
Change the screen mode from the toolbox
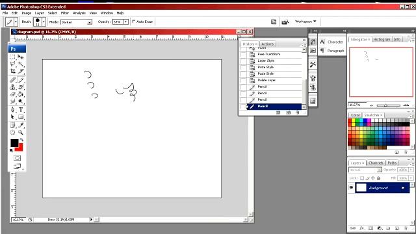[x=18, y=166]
